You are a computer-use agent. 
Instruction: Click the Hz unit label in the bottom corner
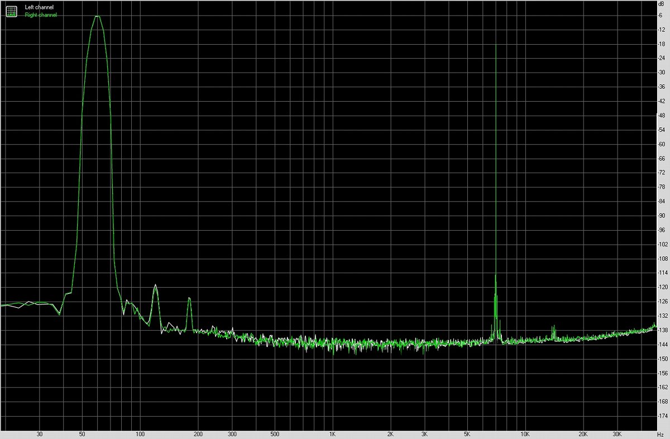661,434
